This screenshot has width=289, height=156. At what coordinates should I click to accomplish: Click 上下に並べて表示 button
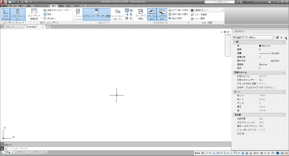click(178, 10)
